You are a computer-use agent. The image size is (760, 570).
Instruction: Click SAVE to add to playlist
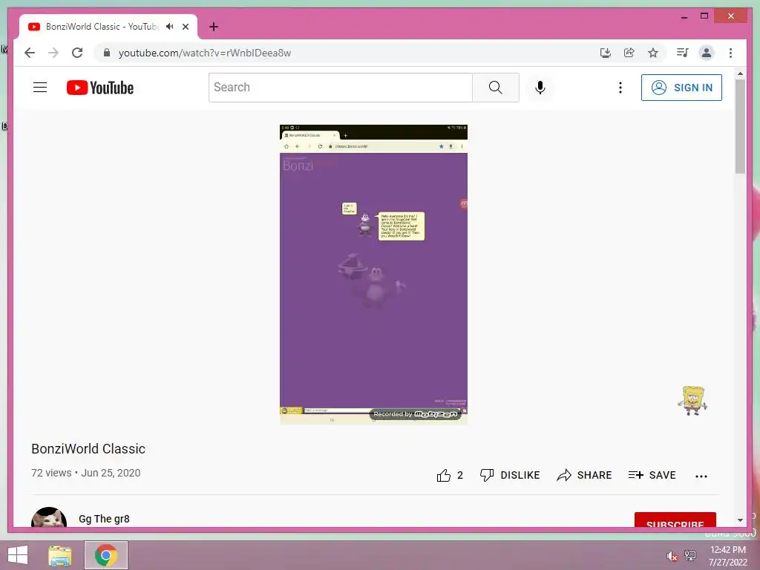coord(652,476)
